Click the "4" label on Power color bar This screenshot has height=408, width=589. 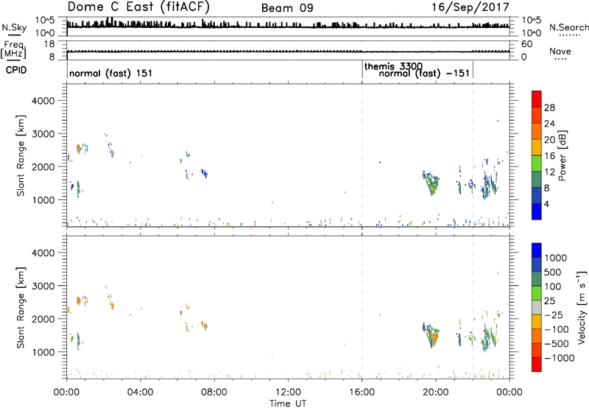point(546,204)
